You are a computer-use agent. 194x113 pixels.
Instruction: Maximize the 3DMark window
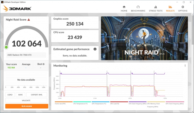tap(184, 2)
